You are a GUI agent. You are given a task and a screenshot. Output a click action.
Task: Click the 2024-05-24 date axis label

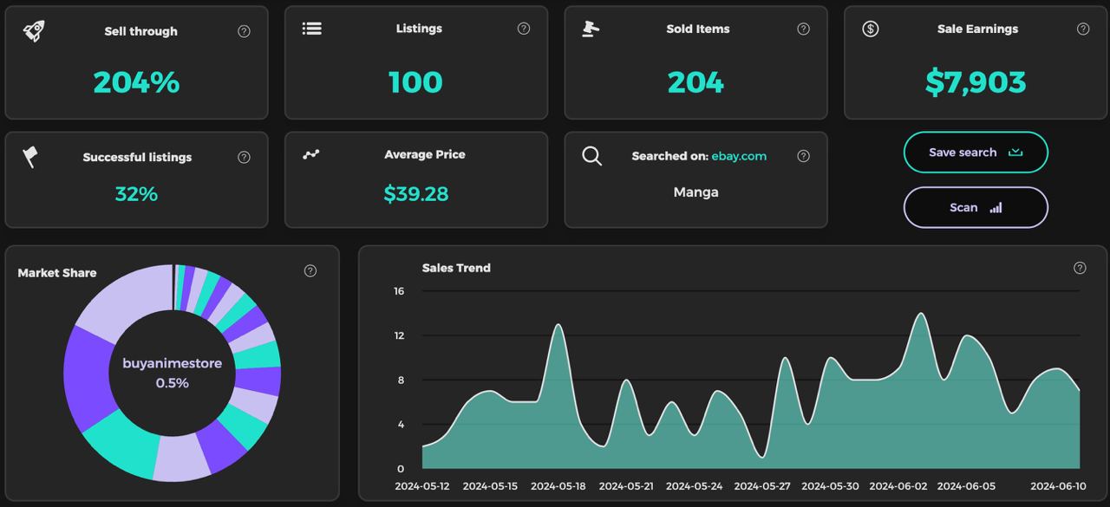coord(695,486)
